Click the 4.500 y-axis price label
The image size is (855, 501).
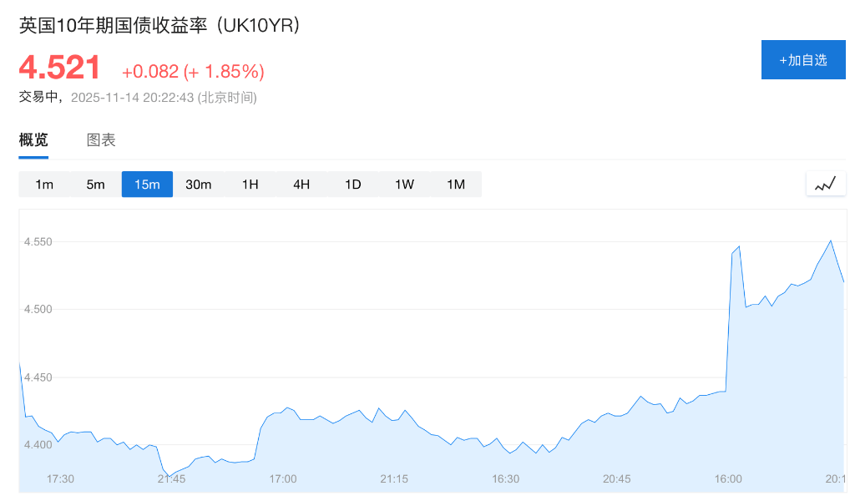click(38, 310)
